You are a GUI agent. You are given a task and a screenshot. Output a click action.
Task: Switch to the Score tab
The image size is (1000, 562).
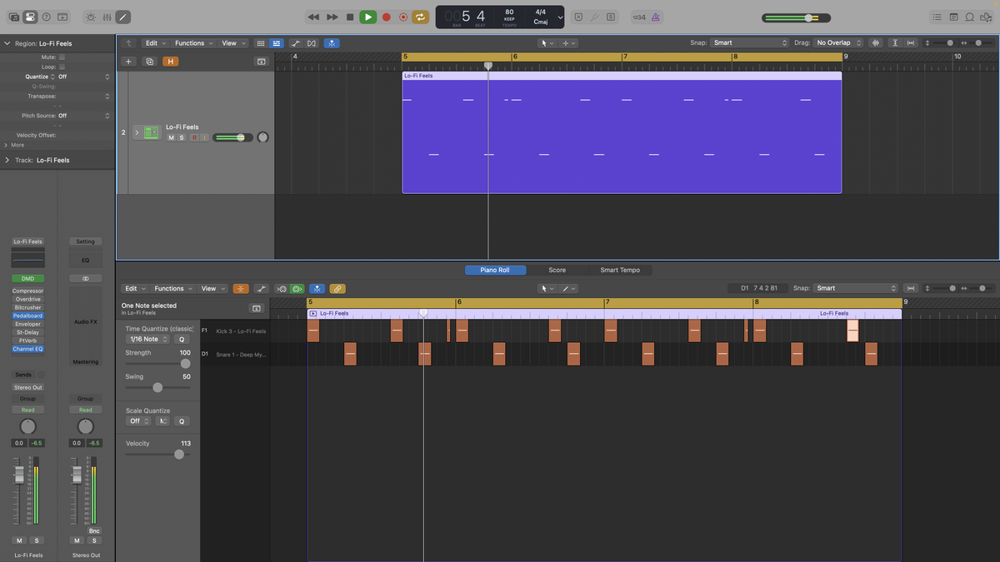557,270
